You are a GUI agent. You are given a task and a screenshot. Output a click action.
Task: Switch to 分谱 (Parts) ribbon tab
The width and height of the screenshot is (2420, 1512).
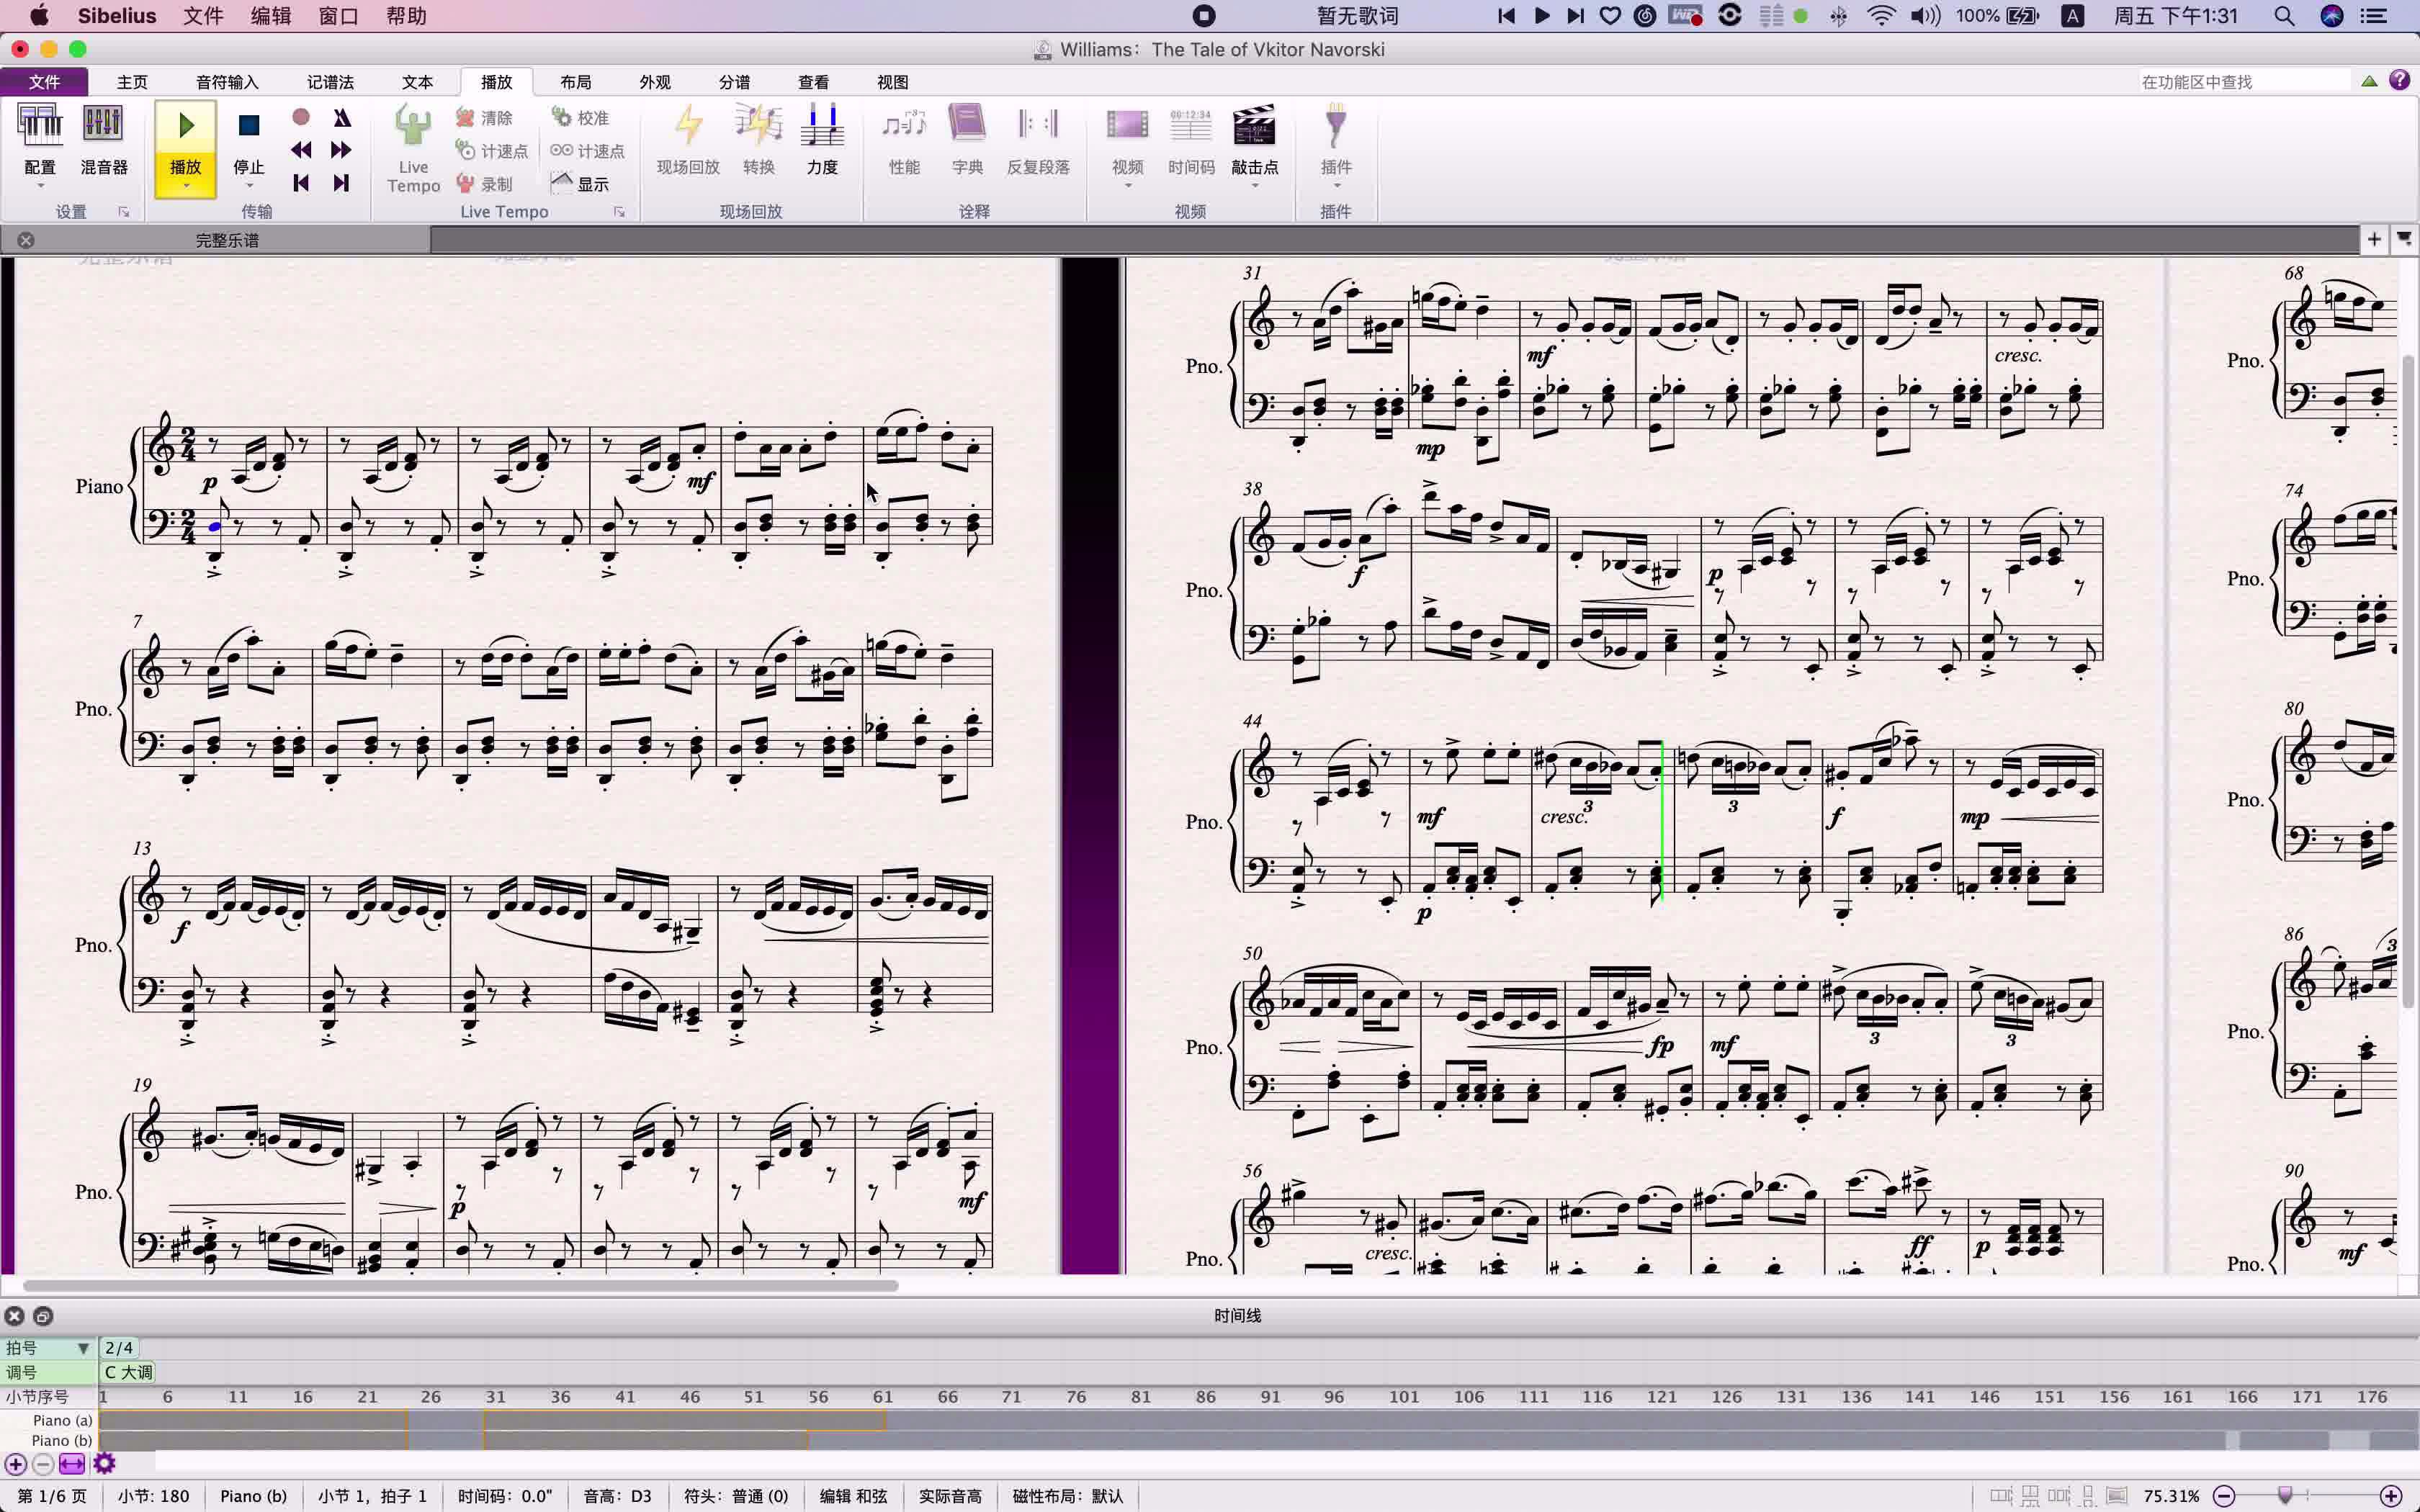[x=735, y=82]
